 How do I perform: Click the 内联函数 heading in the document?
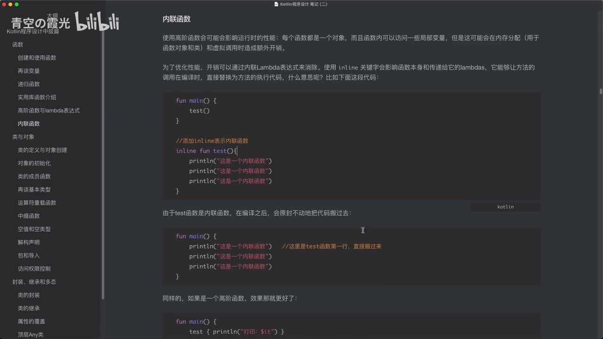point(177,19)
